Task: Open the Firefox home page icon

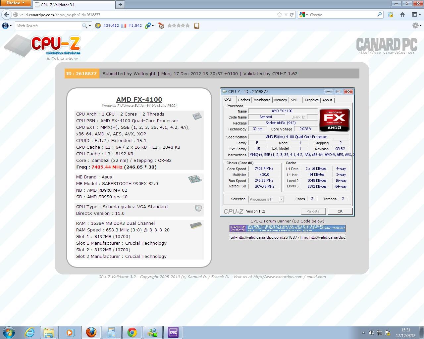Action: tap(402, 15)
